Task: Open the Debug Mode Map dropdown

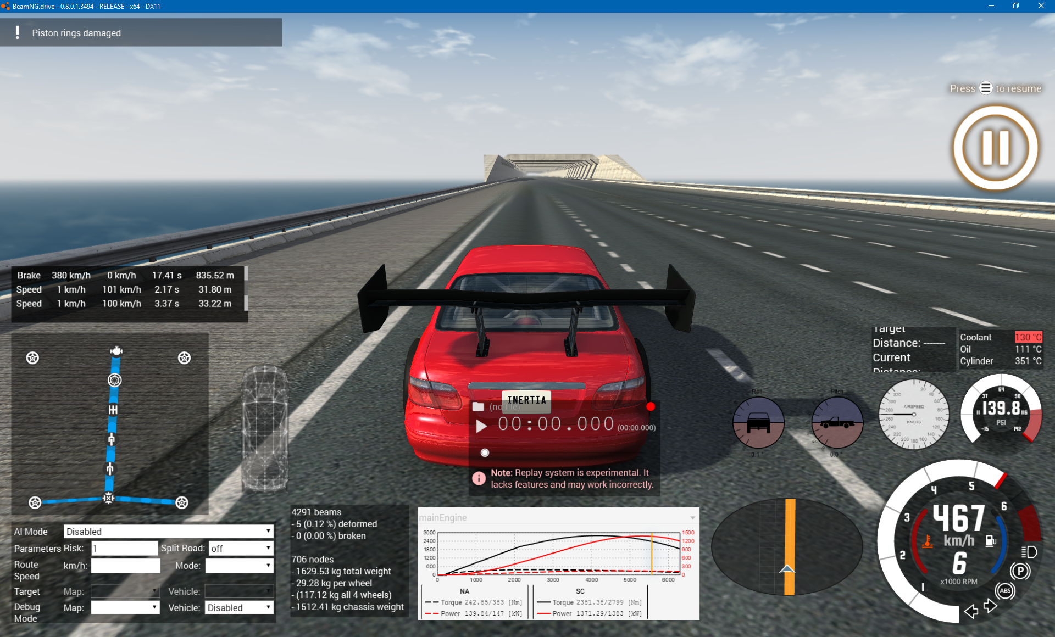Action: click(x=125, y=607)
